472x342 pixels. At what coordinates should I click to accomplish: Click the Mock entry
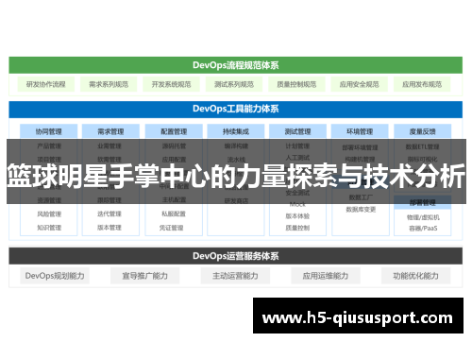click(297, 204)
